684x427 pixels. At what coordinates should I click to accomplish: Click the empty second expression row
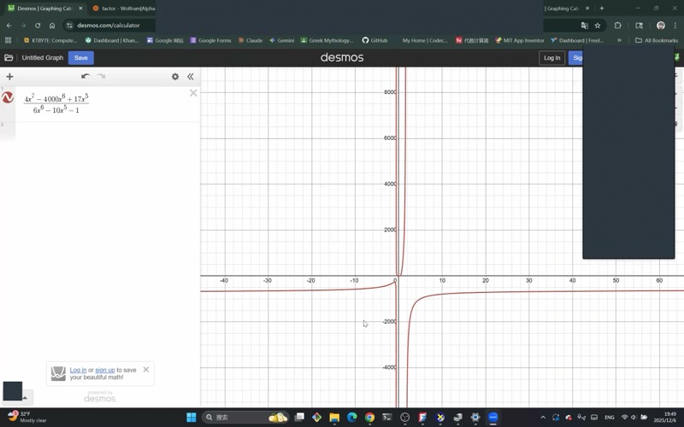point(103,130)
